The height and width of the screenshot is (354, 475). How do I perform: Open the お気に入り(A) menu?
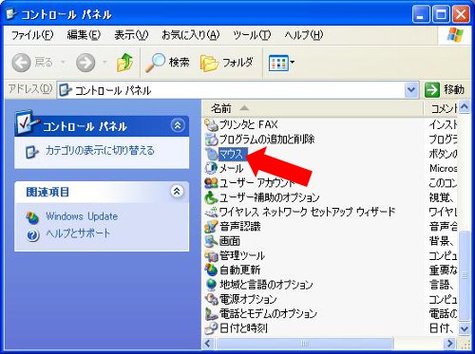coord(191,35)
